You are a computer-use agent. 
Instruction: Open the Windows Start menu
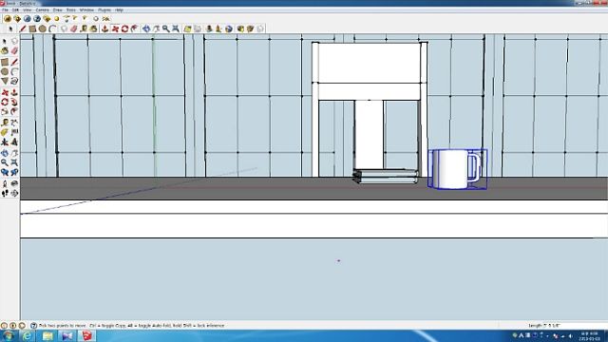[8, 335]
